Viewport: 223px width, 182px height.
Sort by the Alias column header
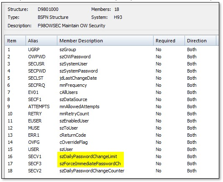click(41, 41)
